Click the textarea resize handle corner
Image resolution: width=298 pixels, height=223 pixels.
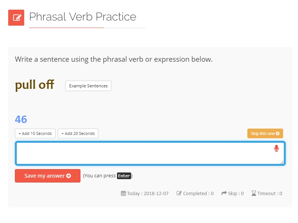point(282,162)
